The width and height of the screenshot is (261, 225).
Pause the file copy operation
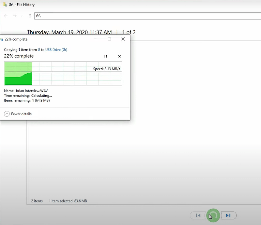[x=105, y=57]
